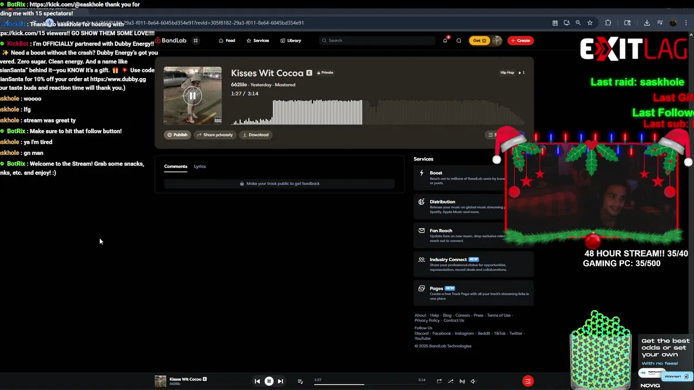Open the browser zoom magnifier icon
The width and height of the screenshot is (694, 390).
tap(578, 23)
